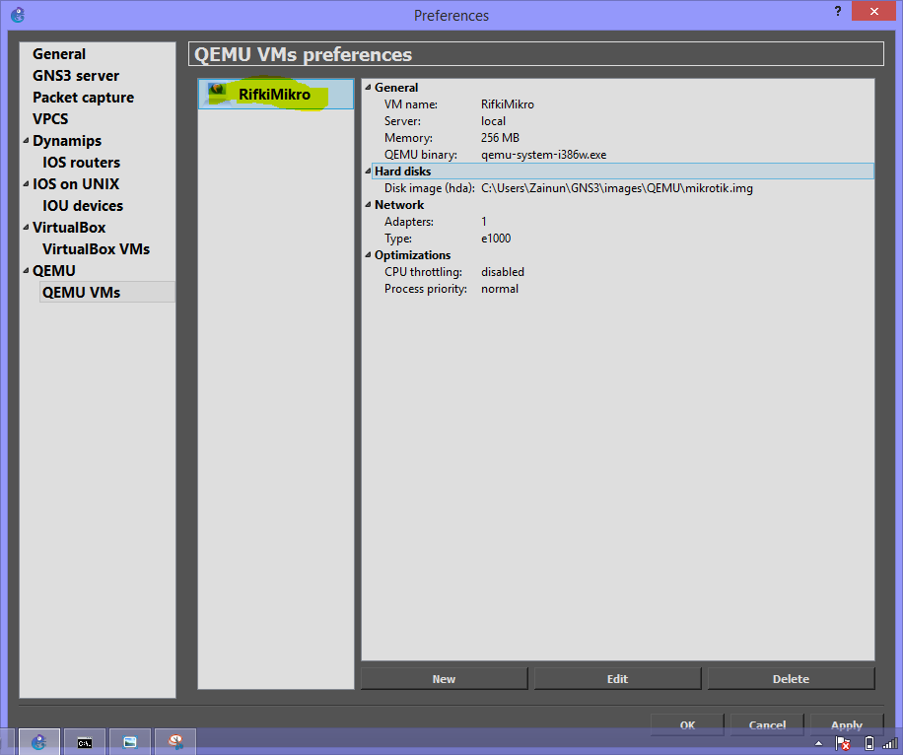Open Command Prompt from taskbar
The width and height of the screenshot is (903, 755).
click(85, 742)
